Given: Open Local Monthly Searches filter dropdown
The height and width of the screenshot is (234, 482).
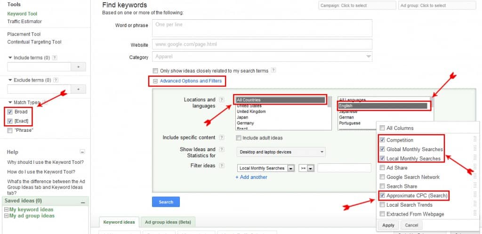Looking at the screenshot, I should pyautogui.click(x=266, y=168).
